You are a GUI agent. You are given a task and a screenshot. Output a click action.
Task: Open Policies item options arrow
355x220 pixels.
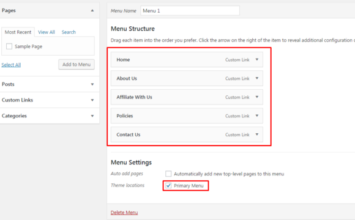click(x=257, y=116)
